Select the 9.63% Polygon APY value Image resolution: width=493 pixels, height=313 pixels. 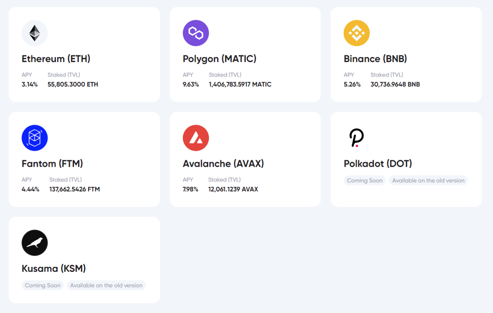click(191, 84)
